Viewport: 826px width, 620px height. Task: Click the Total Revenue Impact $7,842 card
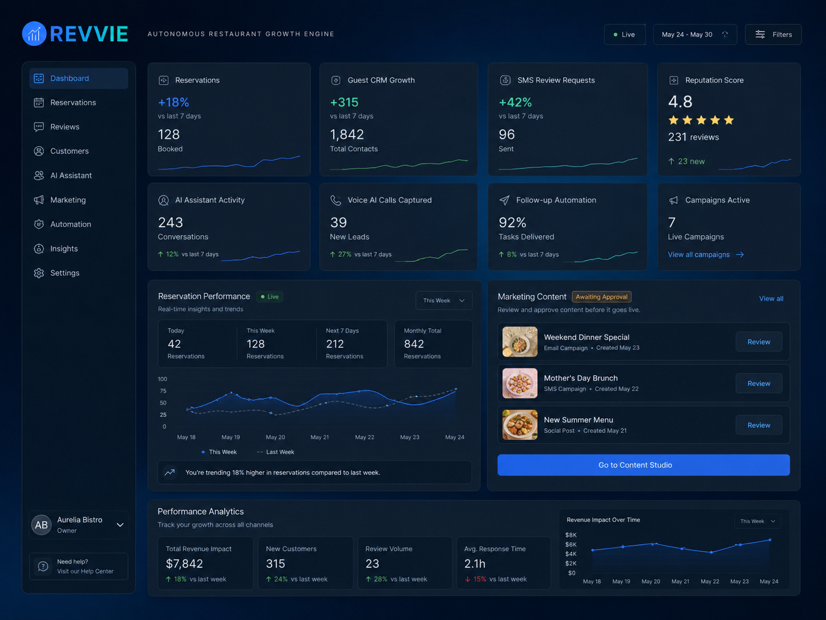tap(205, 563)
